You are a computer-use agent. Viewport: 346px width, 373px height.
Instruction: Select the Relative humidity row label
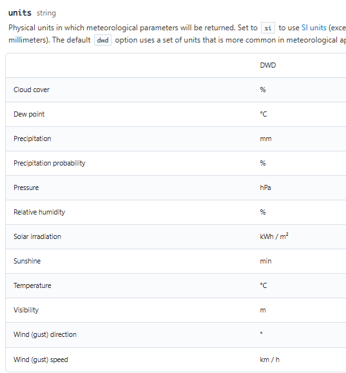(39, 212)
